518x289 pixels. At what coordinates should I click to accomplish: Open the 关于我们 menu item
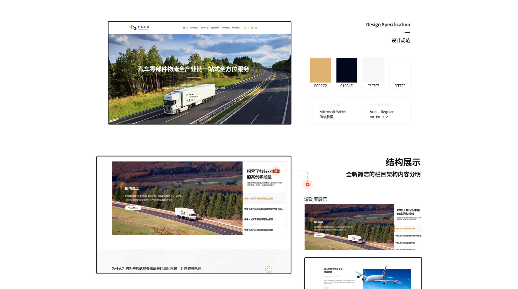(194, 28)
